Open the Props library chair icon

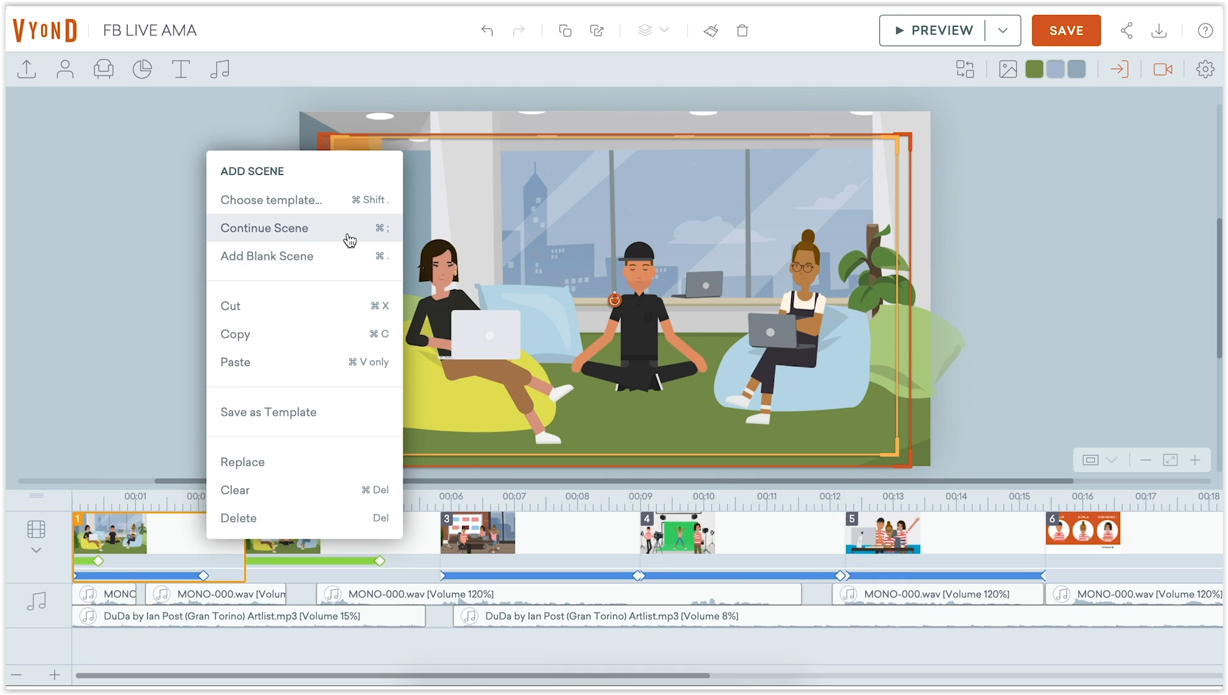[x=103, y=69]
